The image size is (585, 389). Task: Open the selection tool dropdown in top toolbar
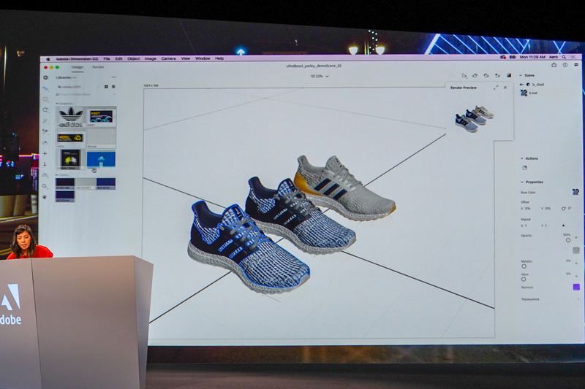click(x=464, y=76)
